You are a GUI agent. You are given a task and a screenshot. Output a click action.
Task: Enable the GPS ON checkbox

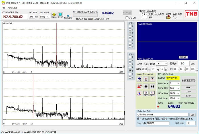coord(127,18)
